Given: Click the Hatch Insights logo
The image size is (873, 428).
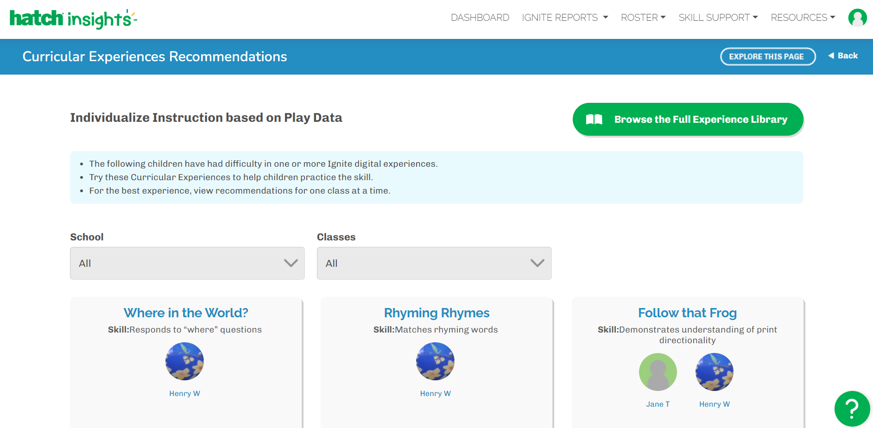Looking at the screenshot, I should pyautogui.click(x=73, y=19).
